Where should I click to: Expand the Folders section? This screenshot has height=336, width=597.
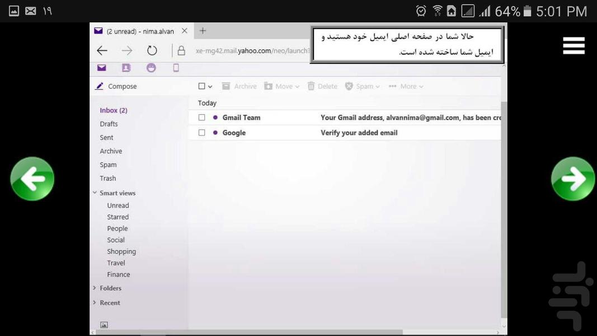pyautogui.click(x=95, y=288)
